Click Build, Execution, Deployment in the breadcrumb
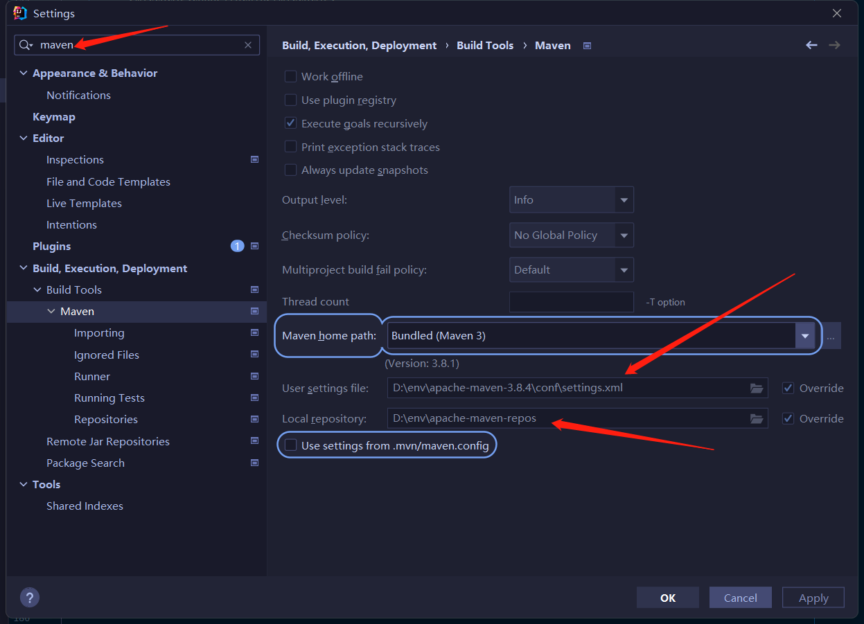The width and height of the screenshot is (864, 624). pos(360,45)
